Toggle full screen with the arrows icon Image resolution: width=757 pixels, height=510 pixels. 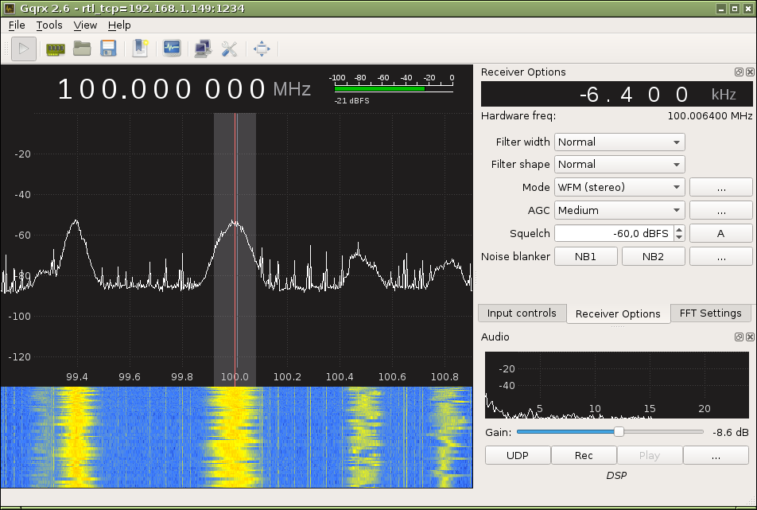click(262, 49)
